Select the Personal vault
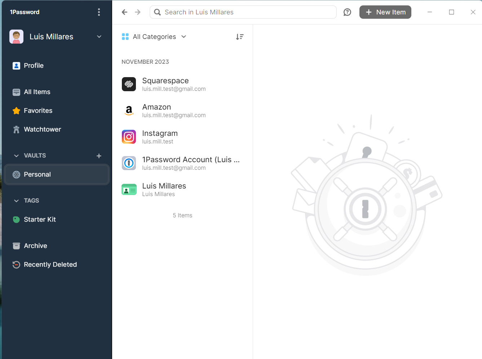 pos(37,174)
